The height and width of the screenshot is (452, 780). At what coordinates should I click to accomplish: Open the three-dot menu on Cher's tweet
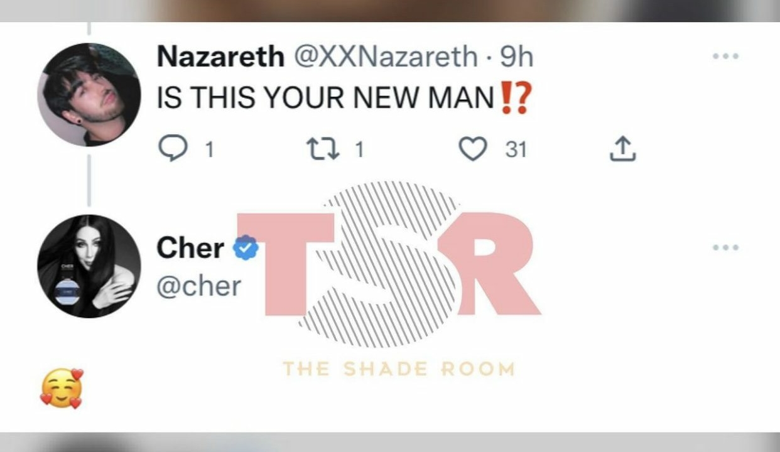(725, 247)
